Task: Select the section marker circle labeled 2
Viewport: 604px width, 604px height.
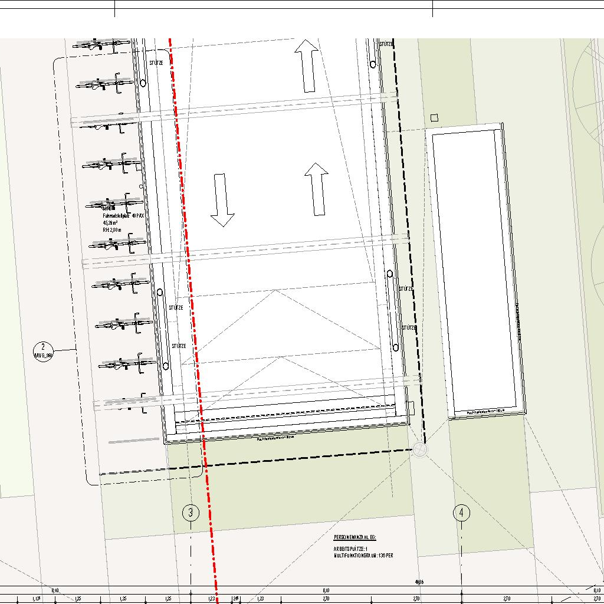Action: (43, 350)
